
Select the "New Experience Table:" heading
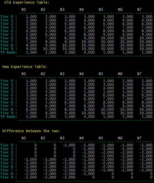coord(25,67)
